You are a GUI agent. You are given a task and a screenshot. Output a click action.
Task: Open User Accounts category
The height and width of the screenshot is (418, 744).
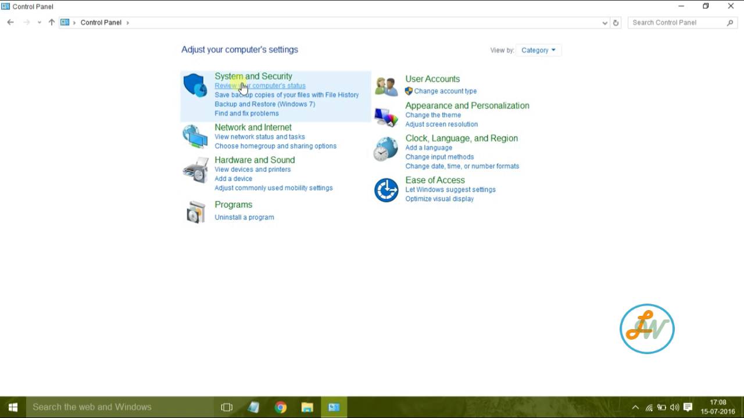click(432, 79)
